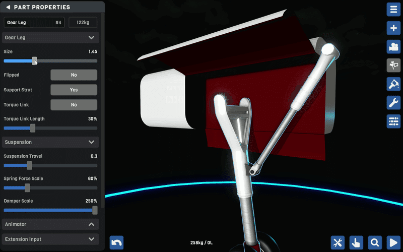Toggle Torque Link set to No
The height and width of the screenshot is (252, 403).
(x=74, y=105)
